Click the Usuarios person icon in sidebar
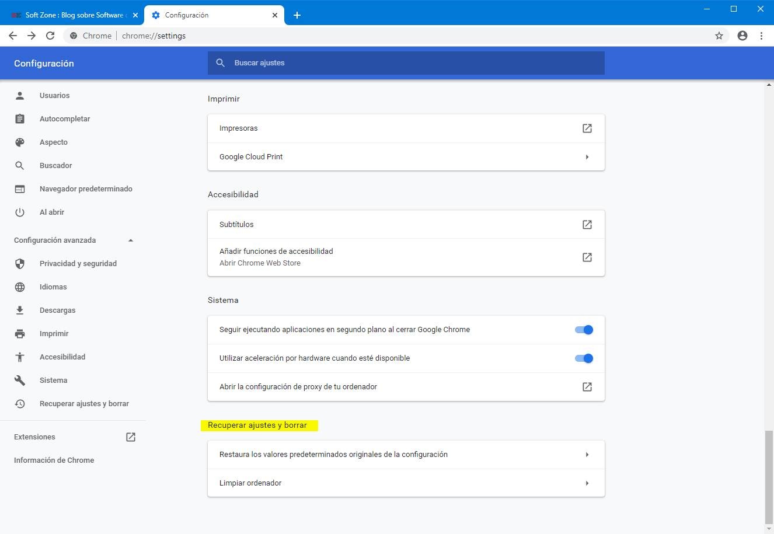774x534 pixels. click(x=20, y=95)
